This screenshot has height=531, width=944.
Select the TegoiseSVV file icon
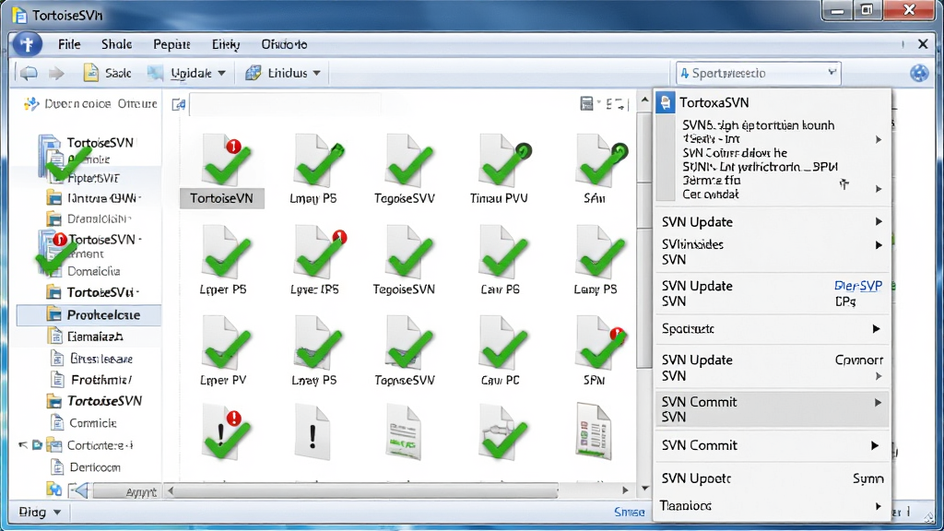click(x=405, y=171)
